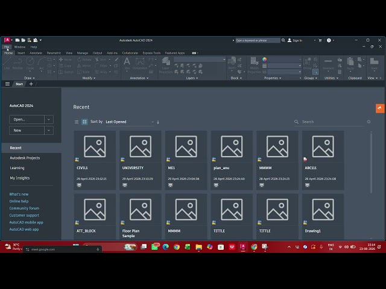Switch to the Annotate ribbon tab
Screen dimensions: 386x289
(36, 53)
